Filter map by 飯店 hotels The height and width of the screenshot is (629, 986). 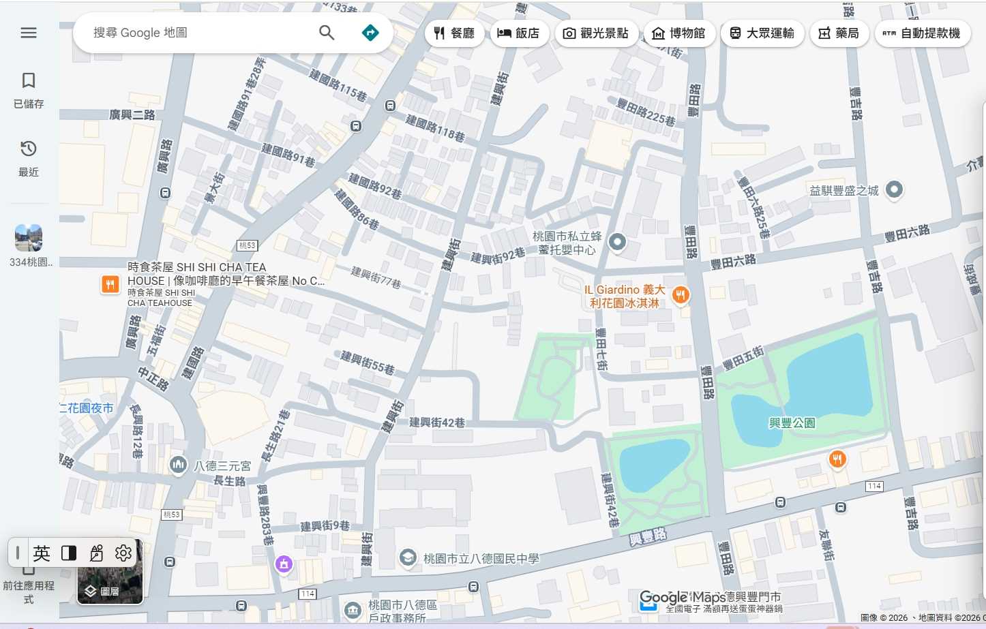[x=519, y=33]
